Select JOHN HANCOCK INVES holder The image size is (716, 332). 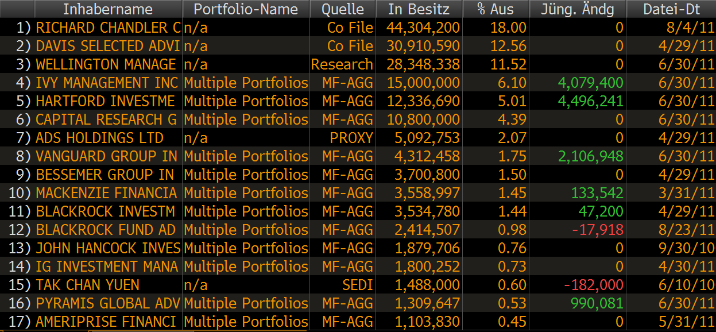(108, 248)
